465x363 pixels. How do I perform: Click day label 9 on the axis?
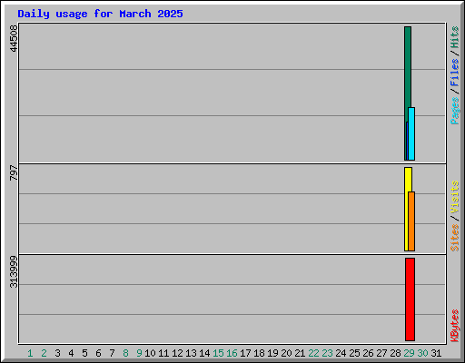(x=139, y=353)
